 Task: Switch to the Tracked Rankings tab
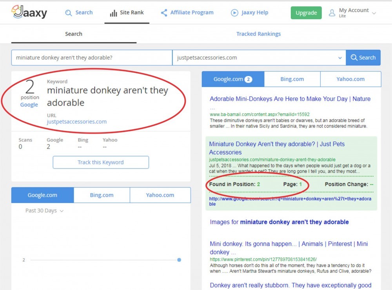[x=258, y=34]
